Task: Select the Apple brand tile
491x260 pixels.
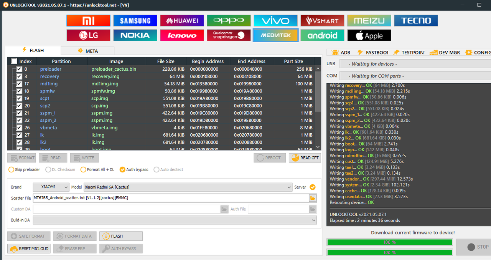Action: point(369,35)
